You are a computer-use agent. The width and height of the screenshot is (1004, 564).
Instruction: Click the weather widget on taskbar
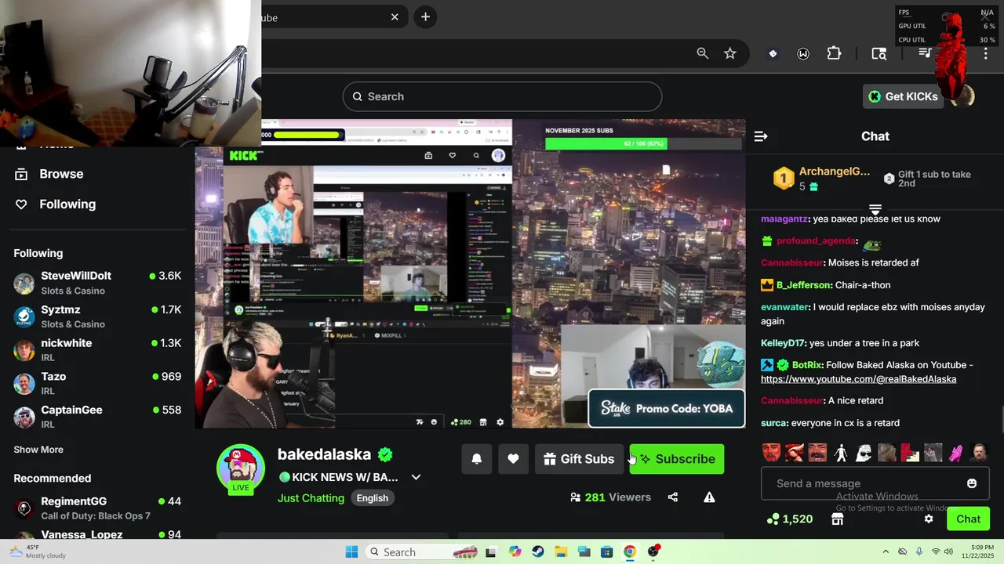(38, 551)
